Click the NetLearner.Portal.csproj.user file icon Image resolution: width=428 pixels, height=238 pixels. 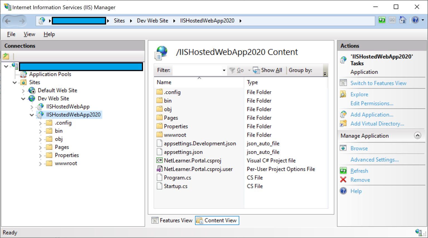coord(159,169)
